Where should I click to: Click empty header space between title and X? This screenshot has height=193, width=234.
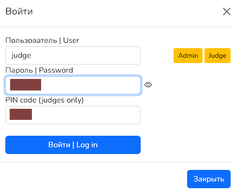click(x=127, y=12)
